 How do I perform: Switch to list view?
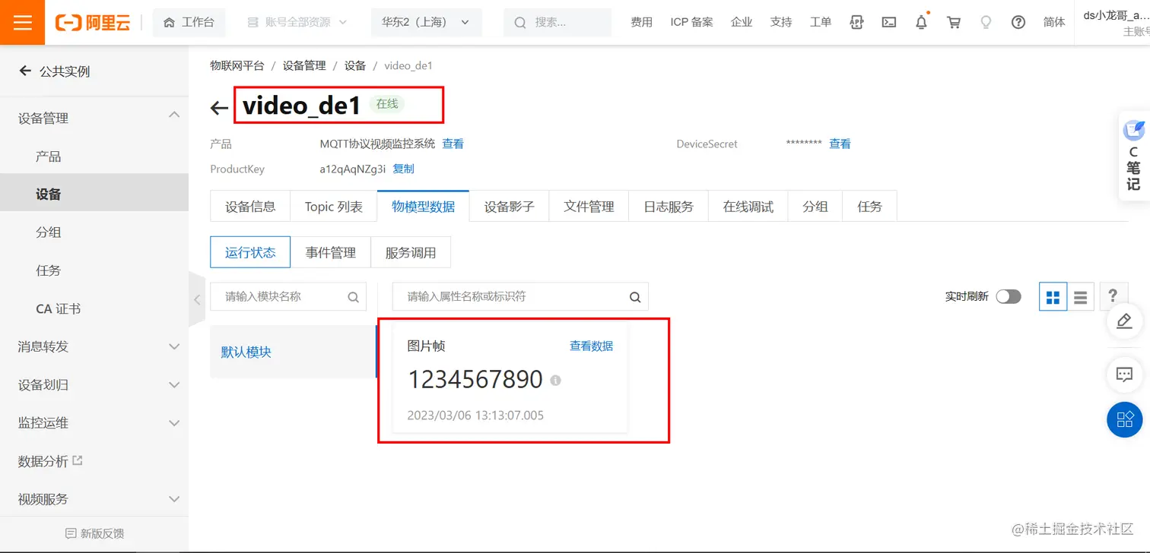1080,297
